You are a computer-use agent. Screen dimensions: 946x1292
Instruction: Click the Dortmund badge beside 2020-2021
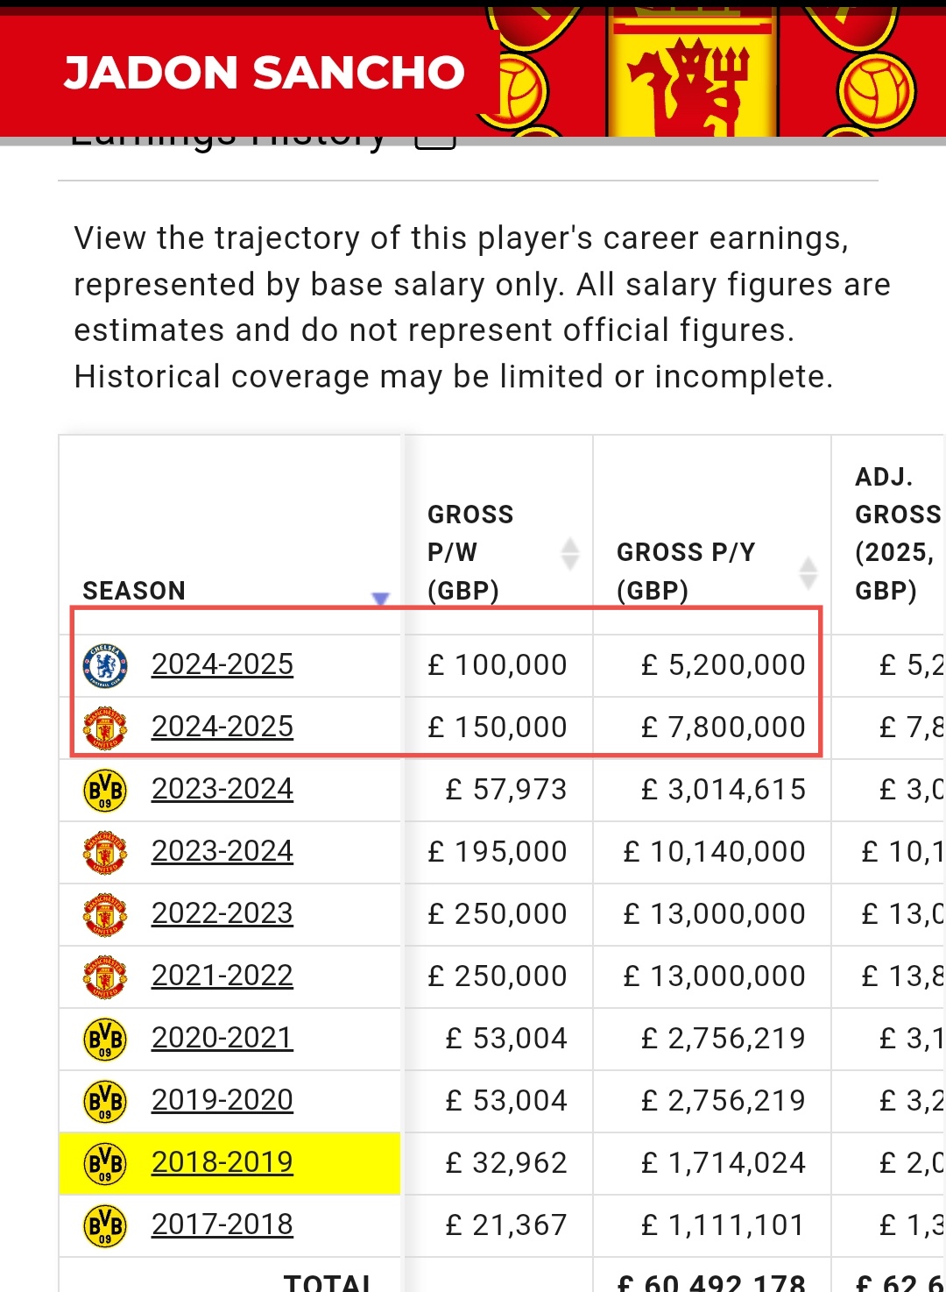pos(105,1040)
